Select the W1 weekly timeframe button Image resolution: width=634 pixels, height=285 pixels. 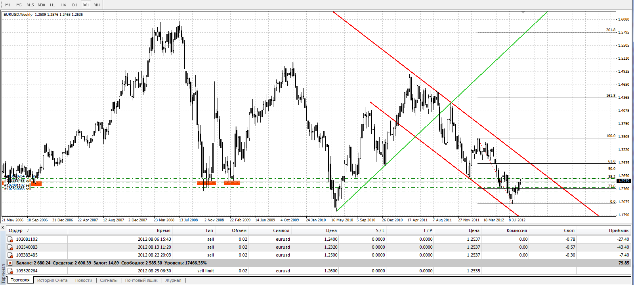pos(86,5)
